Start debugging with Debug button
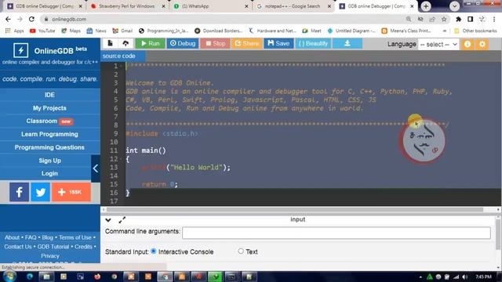The width and height of the screenshot is (502, 282). coord(183,44)
